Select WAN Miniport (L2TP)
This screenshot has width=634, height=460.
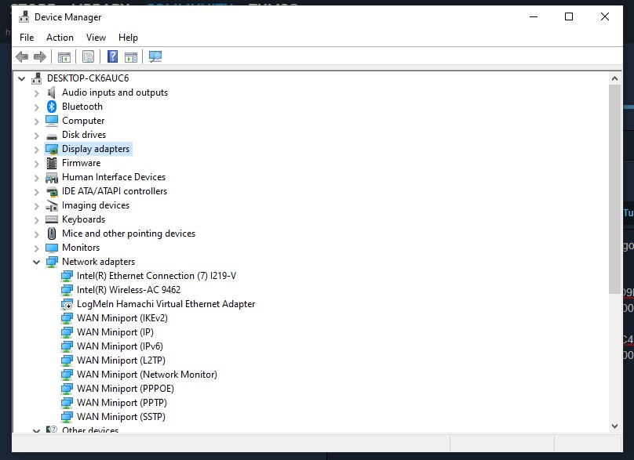(x=121, y=360)
